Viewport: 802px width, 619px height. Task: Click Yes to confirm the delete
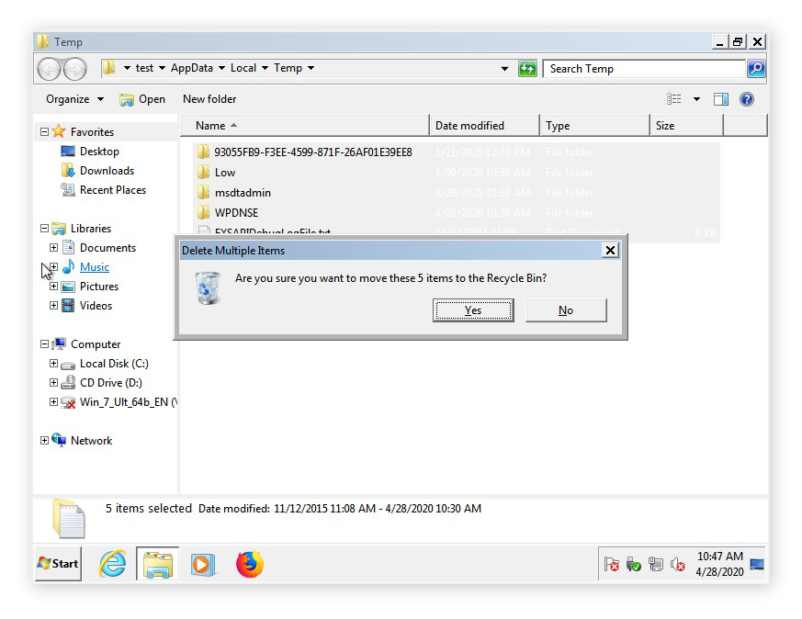coord(473,309)
